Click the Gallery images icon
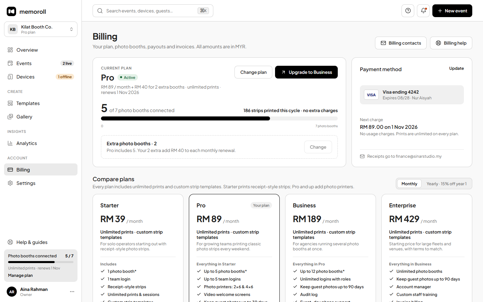The width and height of the screenshot is (483, 302). pyautogui.click(x=10, y=117)
